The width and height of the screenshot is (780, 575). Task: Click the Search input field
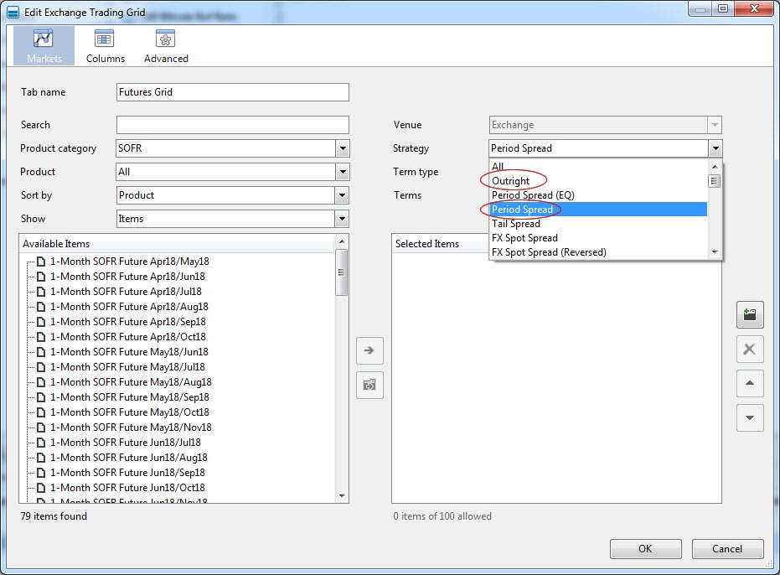tap(233, 125)
